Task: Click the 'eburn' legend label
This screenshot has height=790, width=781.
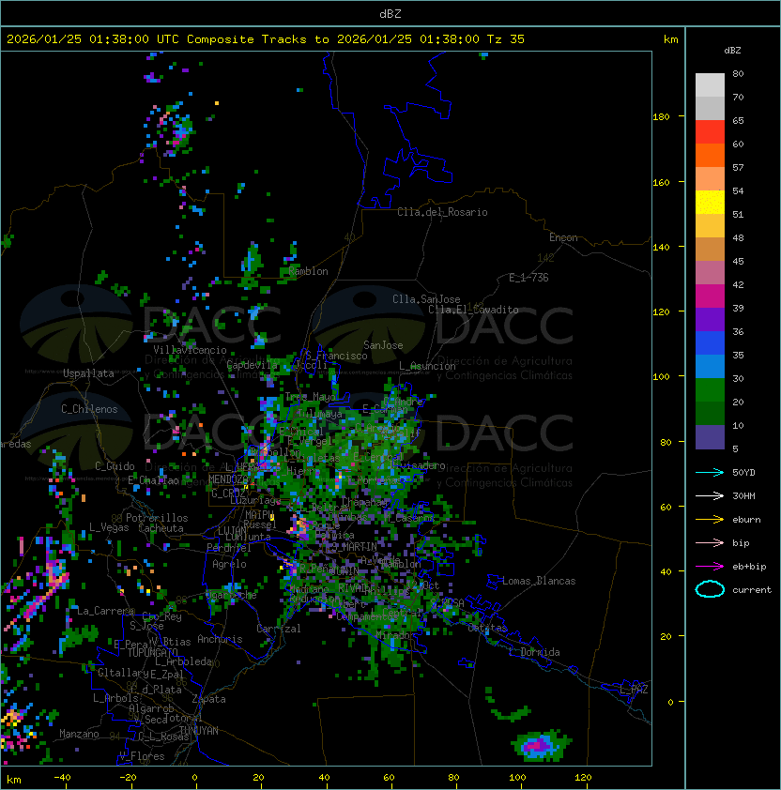Action: (746, 520)
